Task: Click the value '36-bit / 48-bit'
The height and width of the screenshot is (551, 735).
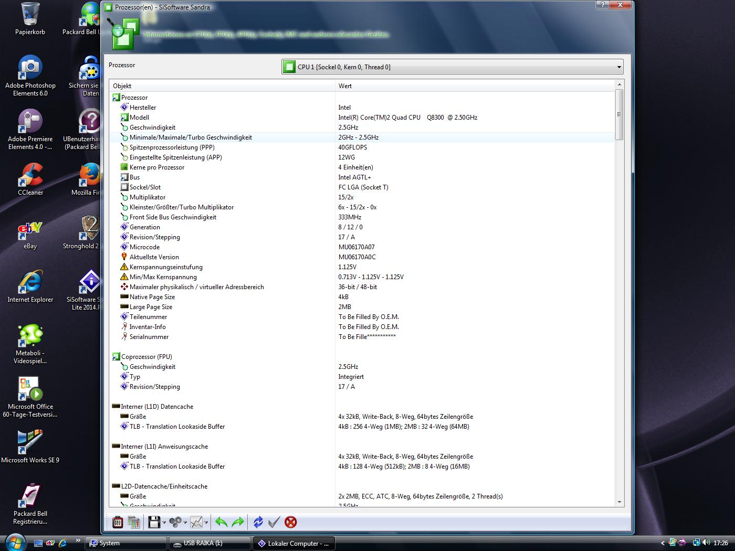Action: point(358,287)
